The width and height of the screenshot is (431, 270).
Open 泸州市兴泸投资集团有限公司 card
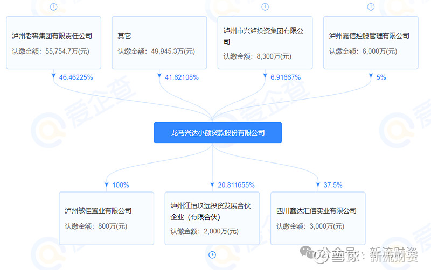265,42
